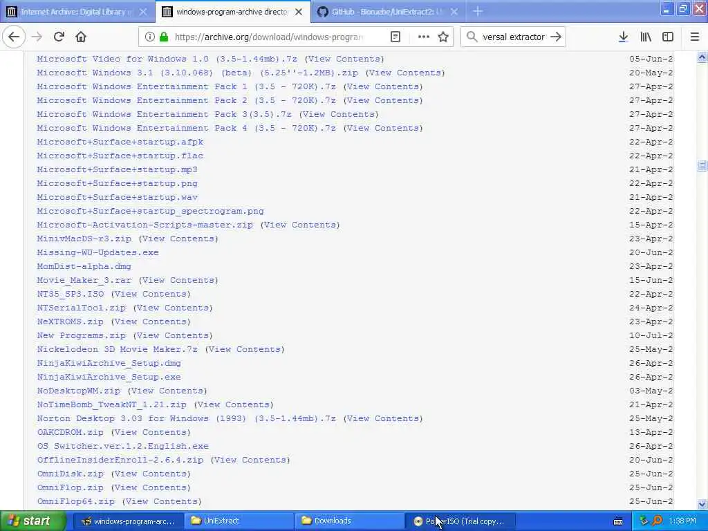Click the green tray icon beside the clock
The width and height of the screenshot is (708, 531).
pos(644,521)
